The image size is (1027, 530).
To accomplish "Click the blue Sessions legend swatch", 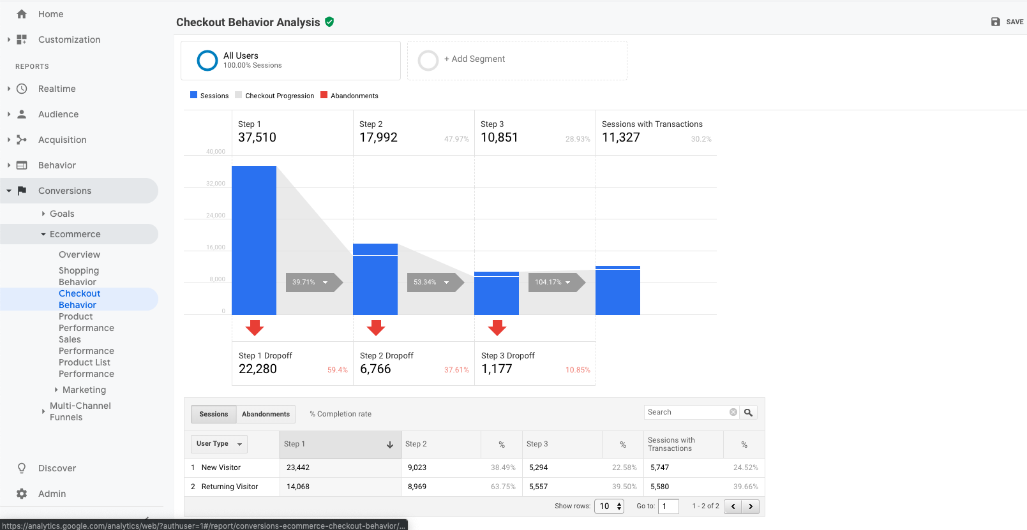I will point(193,95).
